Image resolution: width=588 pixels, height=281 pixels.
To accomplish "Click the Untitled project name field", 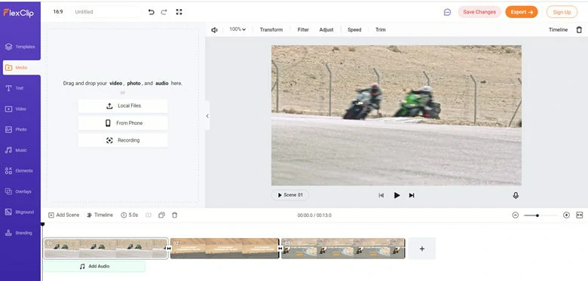I will [106, 12].
